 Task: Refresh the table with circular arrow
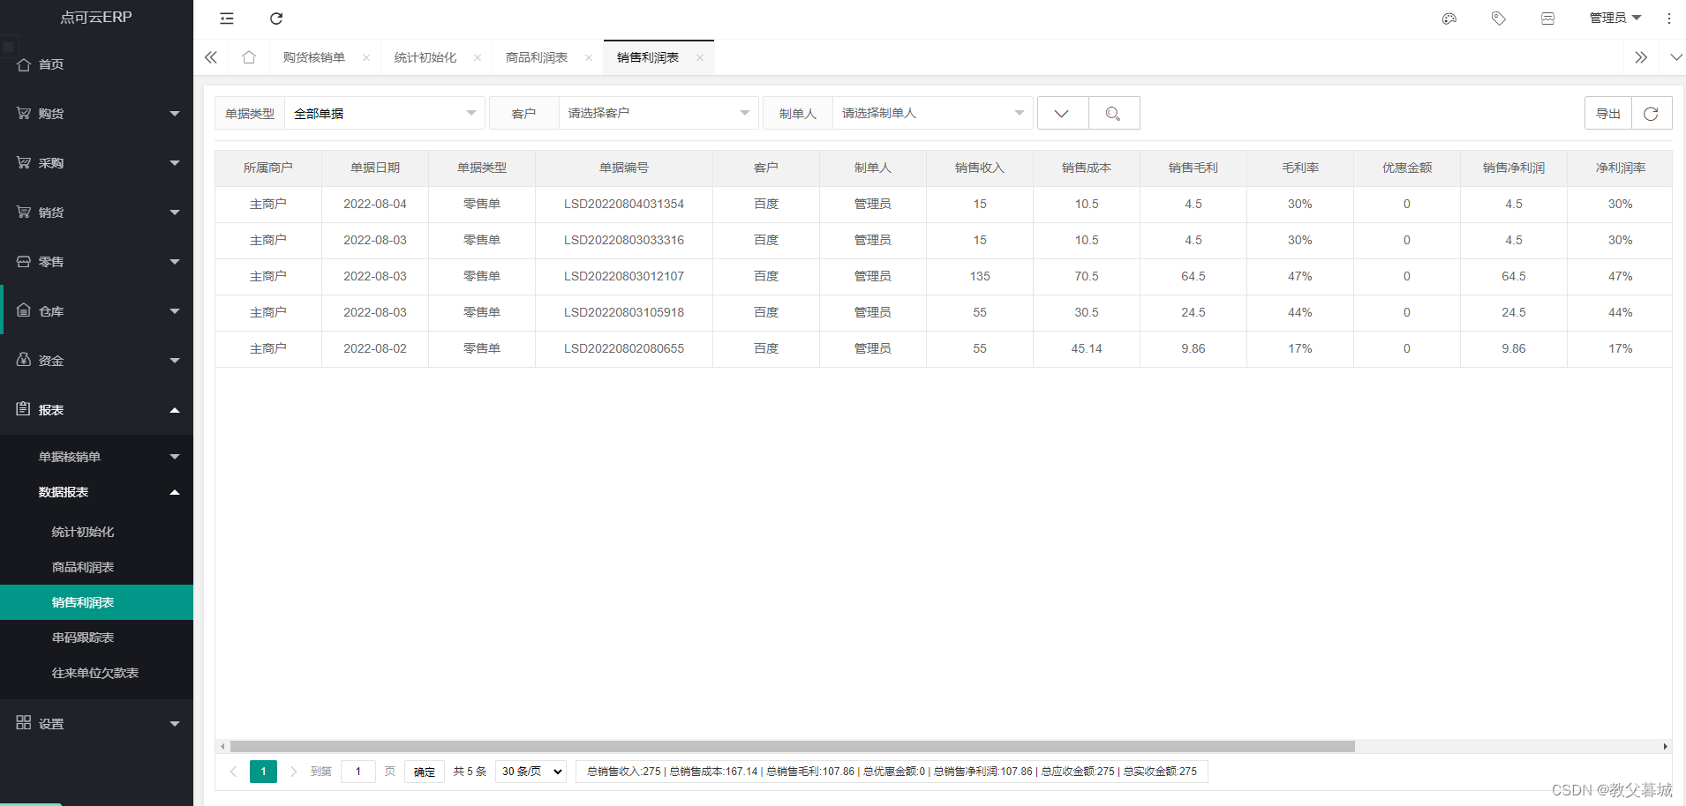[1652, 113]
